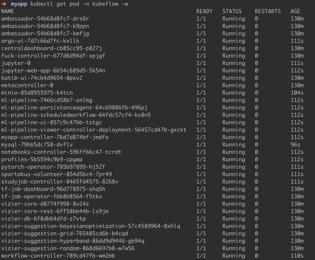Select the tf-job-dashboard-96d778975-shq5h pod name
Screen dimensions: 315x260
(x=53, y=189)
